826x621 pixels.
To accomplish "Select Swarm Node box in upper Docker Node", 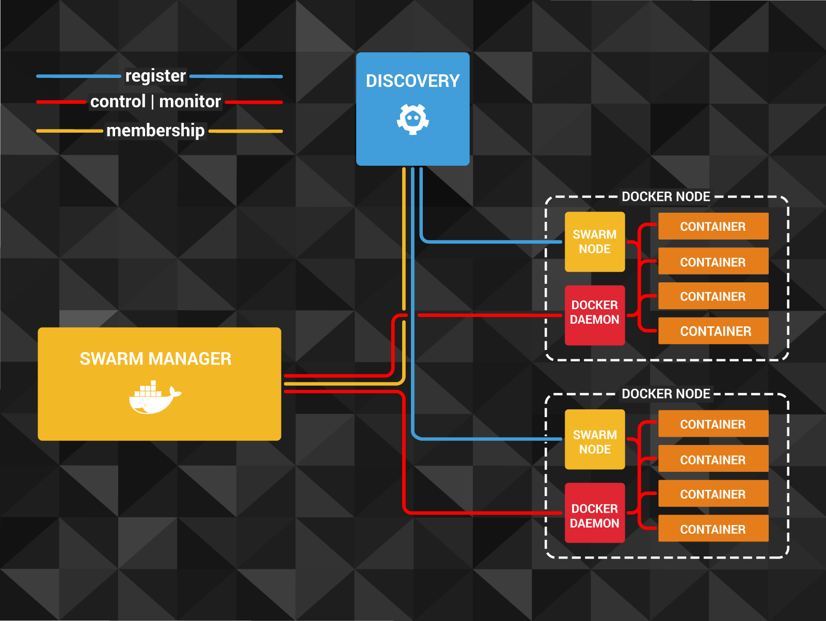I will point(595,242).
